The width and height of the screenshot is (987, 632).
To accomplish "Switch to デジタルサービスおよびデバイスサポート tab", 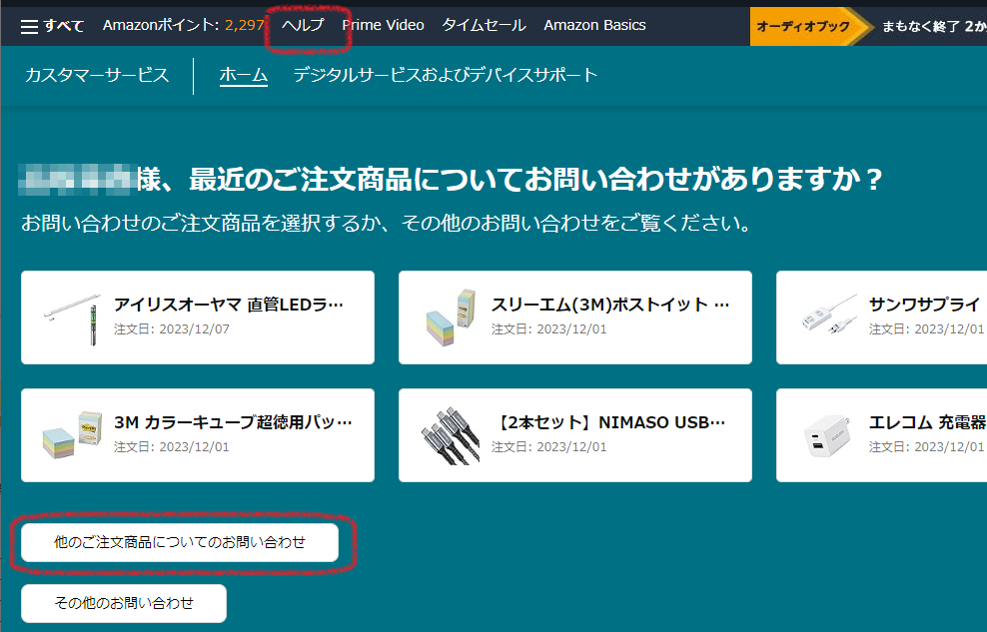I will point(445,76).
